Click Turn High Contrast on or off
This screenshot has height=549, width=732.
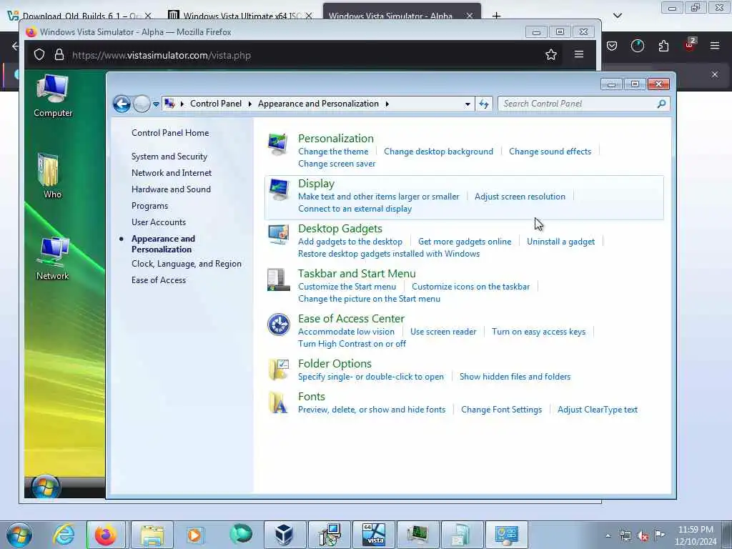click(352, 344)
